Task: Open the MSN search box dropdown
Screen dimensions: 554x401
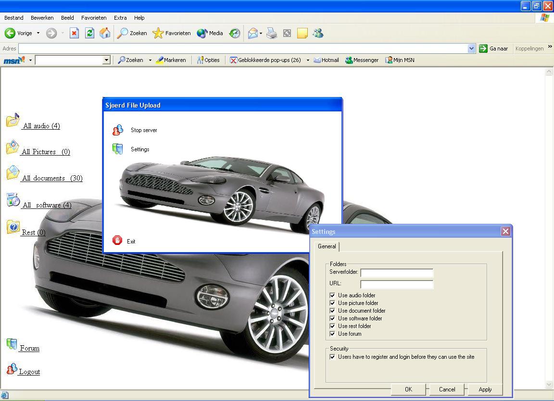Action: [106, 60]
